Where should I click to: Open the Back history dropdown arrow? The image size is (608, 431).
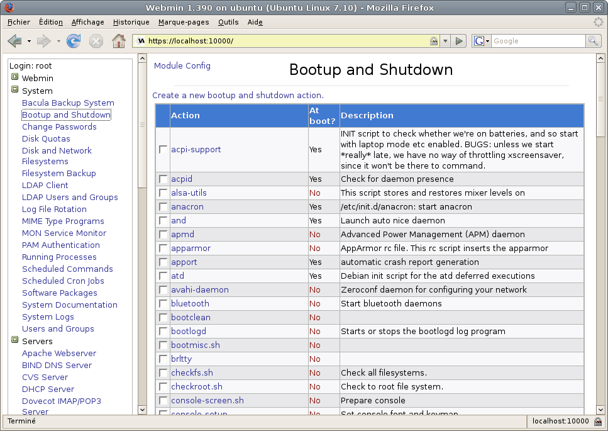point(29,41)
